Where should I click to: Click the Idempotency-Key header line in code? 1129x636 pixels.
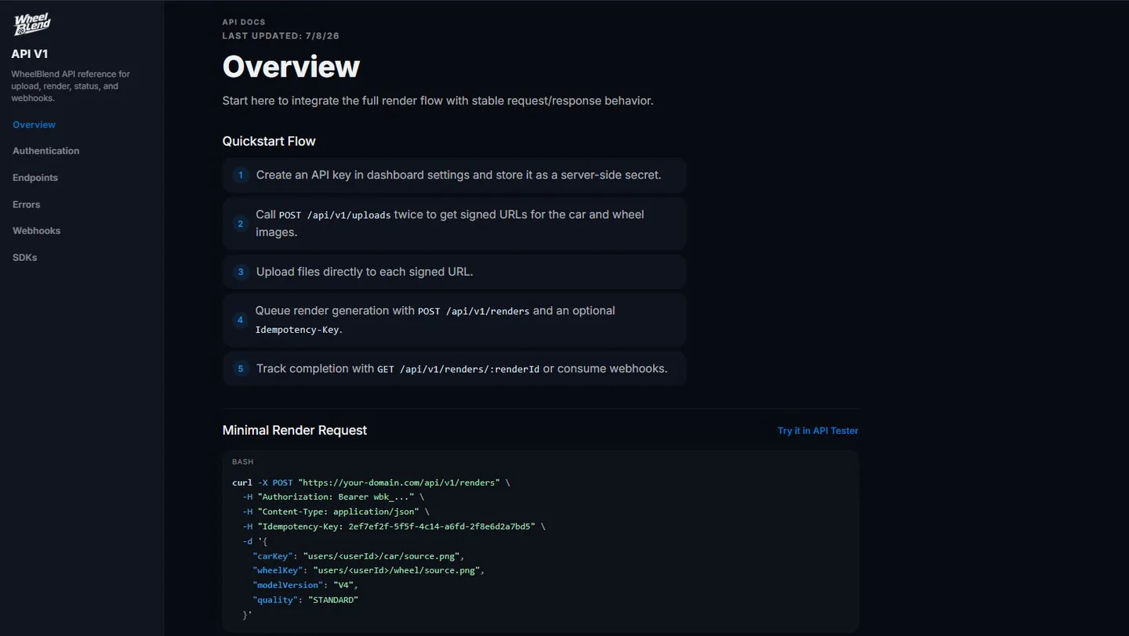click(x=394, y=526)
